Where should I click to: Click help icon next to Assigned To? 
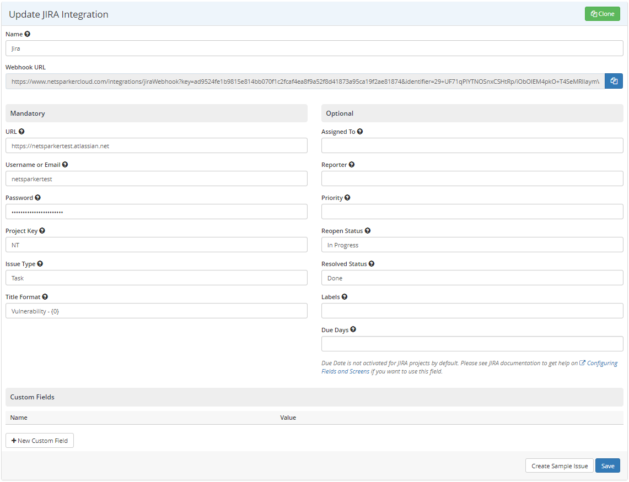click(x=360, y=132)
